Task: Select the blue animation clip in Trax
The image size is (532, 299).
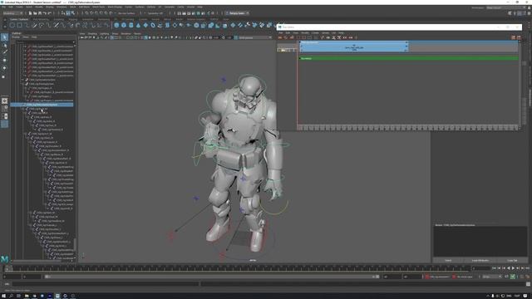Action: (354, 47)
